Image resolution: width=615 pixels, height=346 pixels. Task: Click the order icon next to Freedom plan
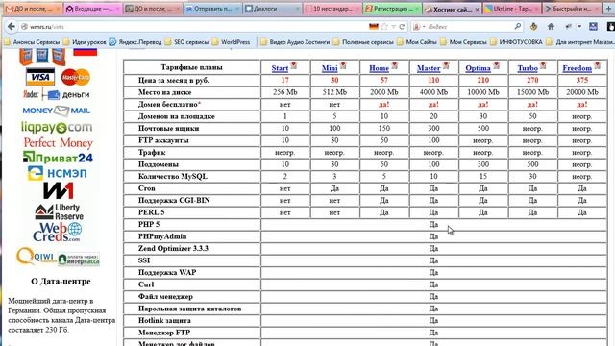click(x=597, y=65)
